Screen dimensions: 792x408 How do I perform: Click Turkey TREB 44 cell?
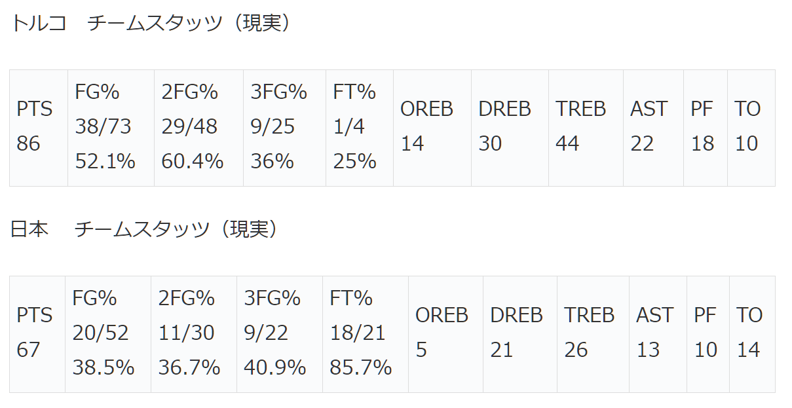(x=586, y=128)
